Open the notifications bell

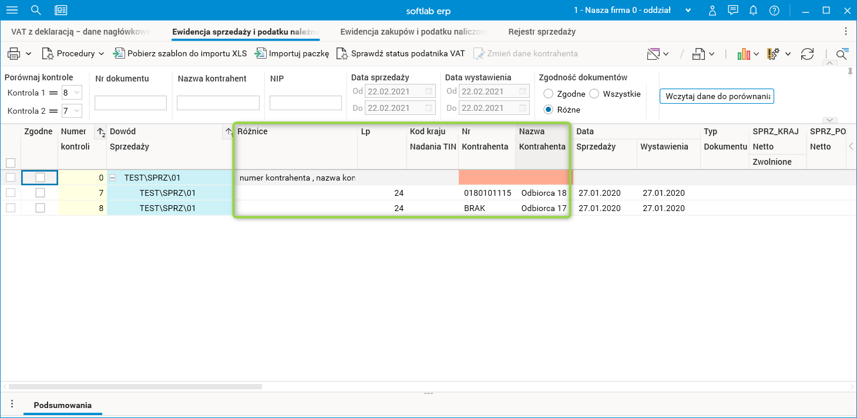tap(754, 10)
